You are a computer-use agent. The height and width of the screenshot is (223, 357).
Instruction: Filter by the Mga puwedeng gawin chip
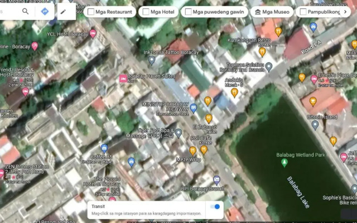tap(214, 12)
